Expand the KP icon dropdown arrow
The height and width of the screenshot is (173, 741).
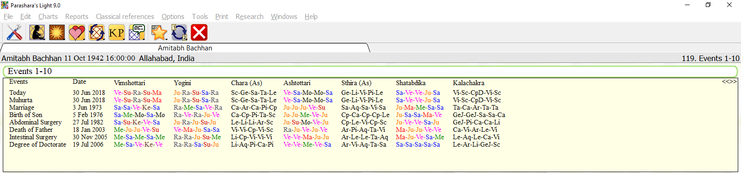click(124, 39)
